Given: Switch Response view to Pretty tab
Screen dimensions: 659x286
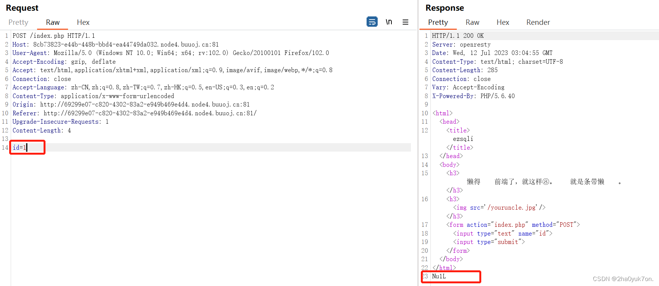Looking at the screenshot, I should [x=438, y=22].
